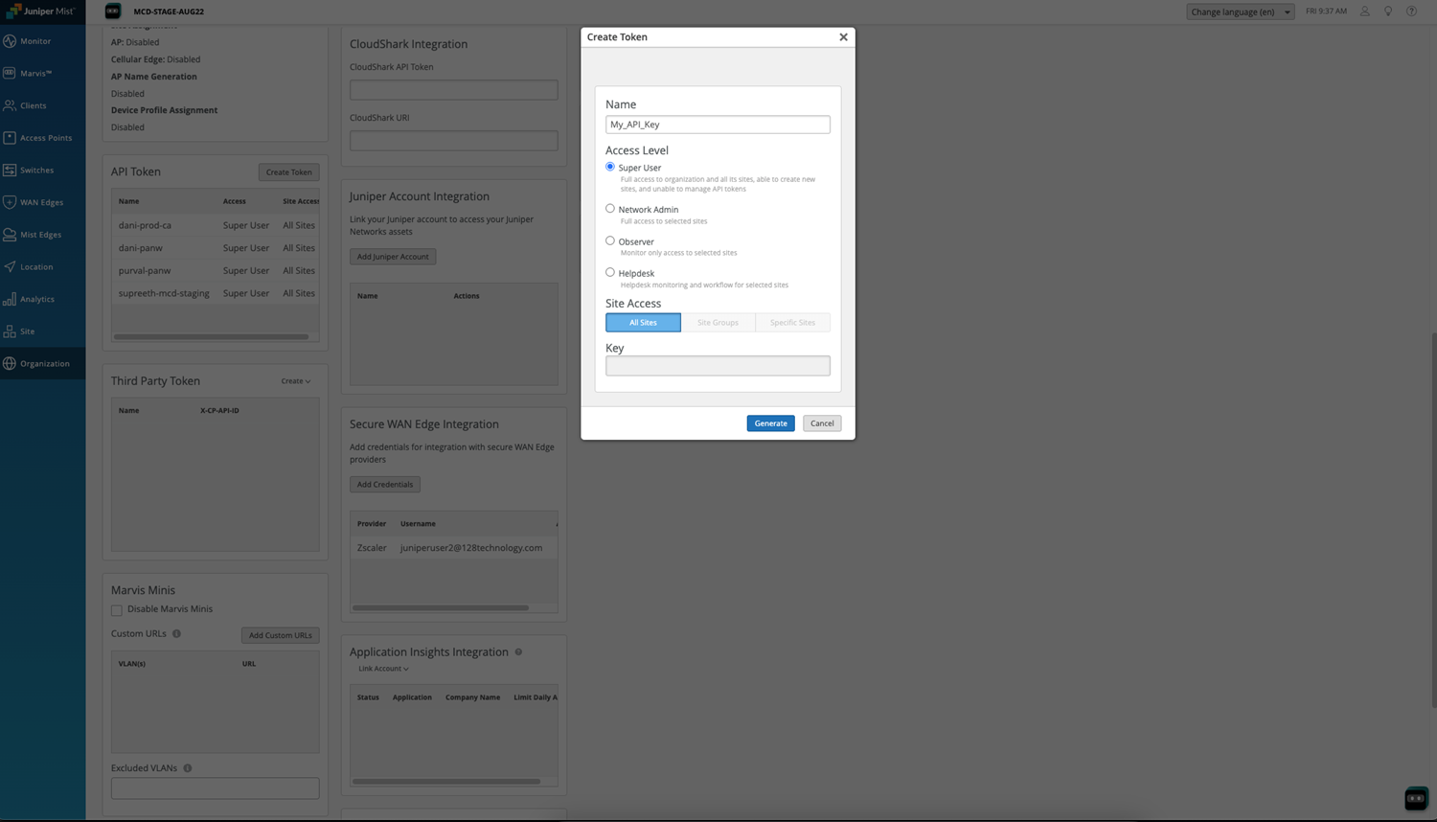Show info for Custom URLs
The height and width of the screenshot is (822, 1437).
tap(176, 633)
